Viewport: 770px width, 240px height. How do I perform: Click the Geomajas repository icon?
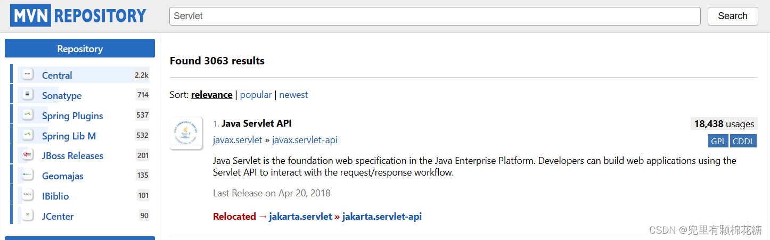(x=28, y=176)
